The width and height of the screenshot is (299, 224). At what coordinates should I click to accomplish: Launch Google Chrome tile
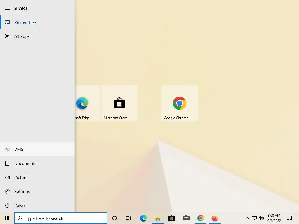pyautogui.click(x=179, y=103)
